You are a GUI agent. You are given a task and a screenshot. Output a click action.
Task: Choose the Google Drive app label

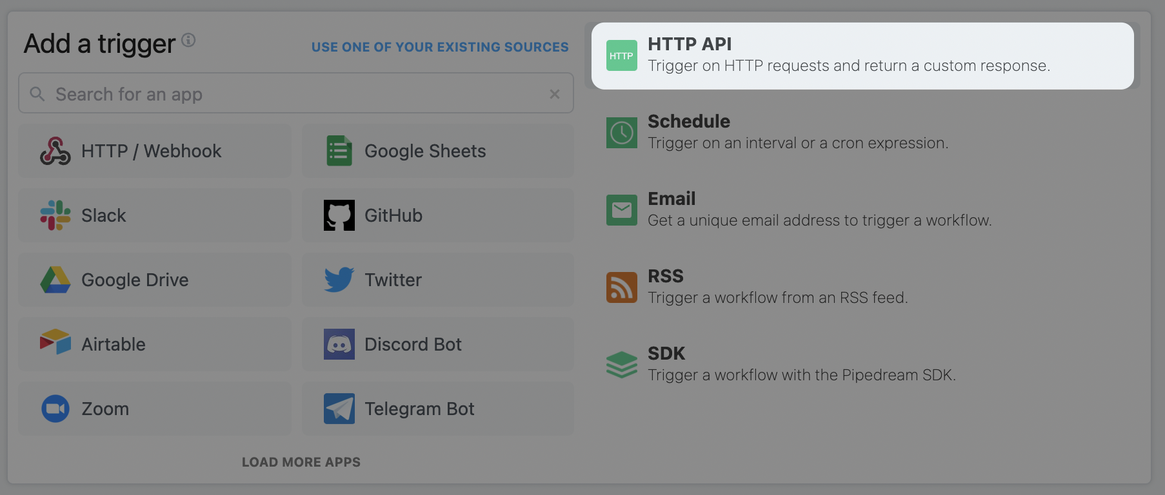coord(135,280)
